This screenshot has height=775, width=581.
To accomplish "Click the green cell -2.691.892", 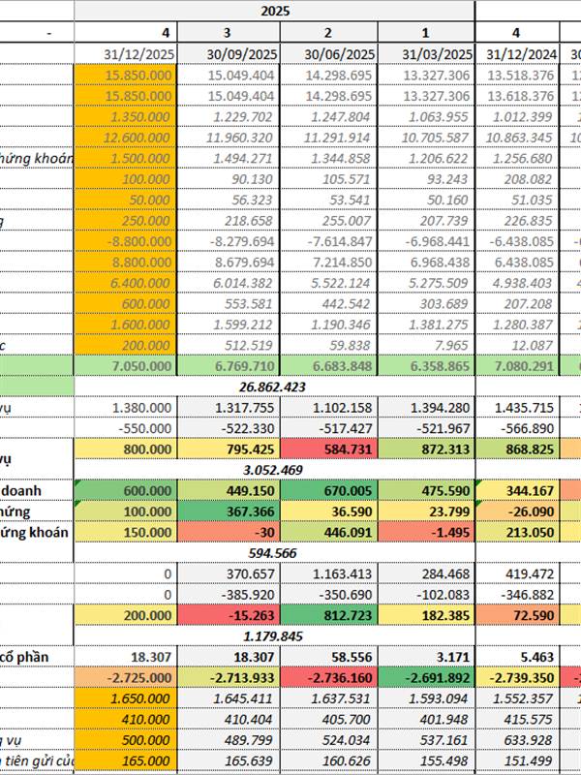I will coord(426,677).
